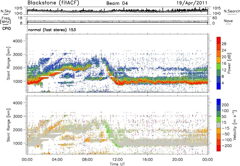Click the dotted line sample under N.Search
The width and height of the screenshot is (240, 166).
(x=232, y=14)
